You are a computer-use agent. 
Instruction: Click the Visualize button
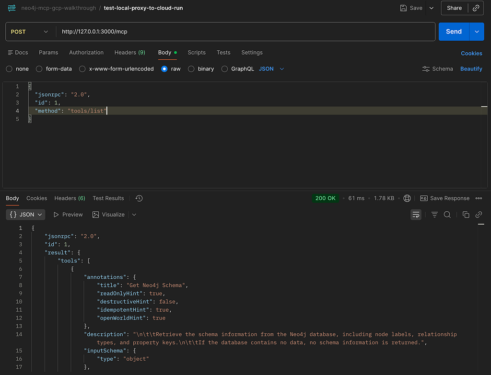pos(108,215)
